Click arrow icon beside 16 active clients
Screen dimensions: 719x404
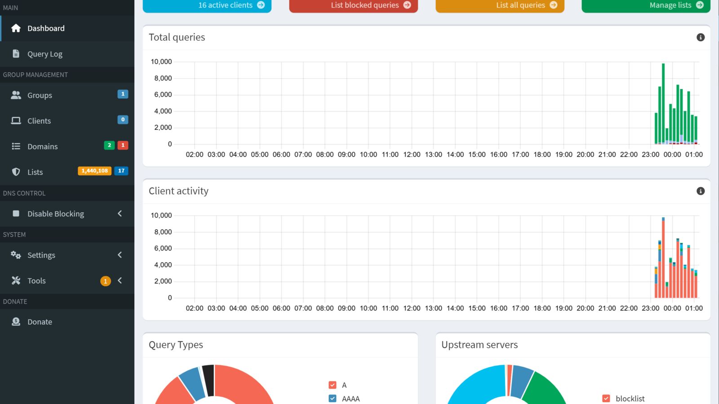click(261, 5)
